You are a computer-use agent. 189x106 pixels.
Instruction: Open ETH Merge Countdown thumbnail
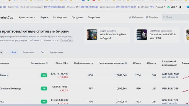point(142,35)
